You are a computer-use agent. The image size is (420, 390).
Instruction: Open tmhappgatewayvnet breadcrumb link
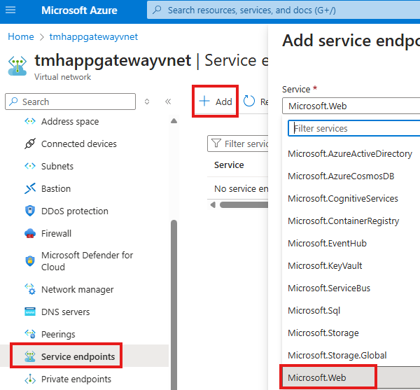pos(94,36)
